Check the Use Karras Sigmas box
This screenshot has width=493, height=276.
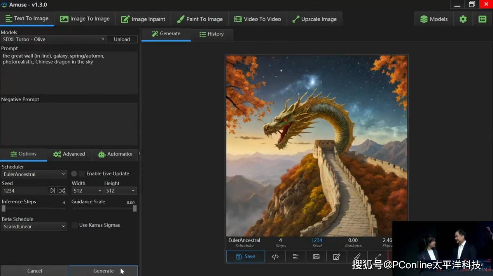point(75,225)
